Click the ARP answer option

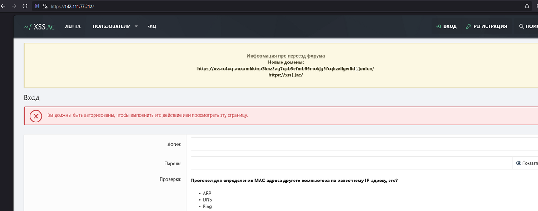[x=207, y=193]
